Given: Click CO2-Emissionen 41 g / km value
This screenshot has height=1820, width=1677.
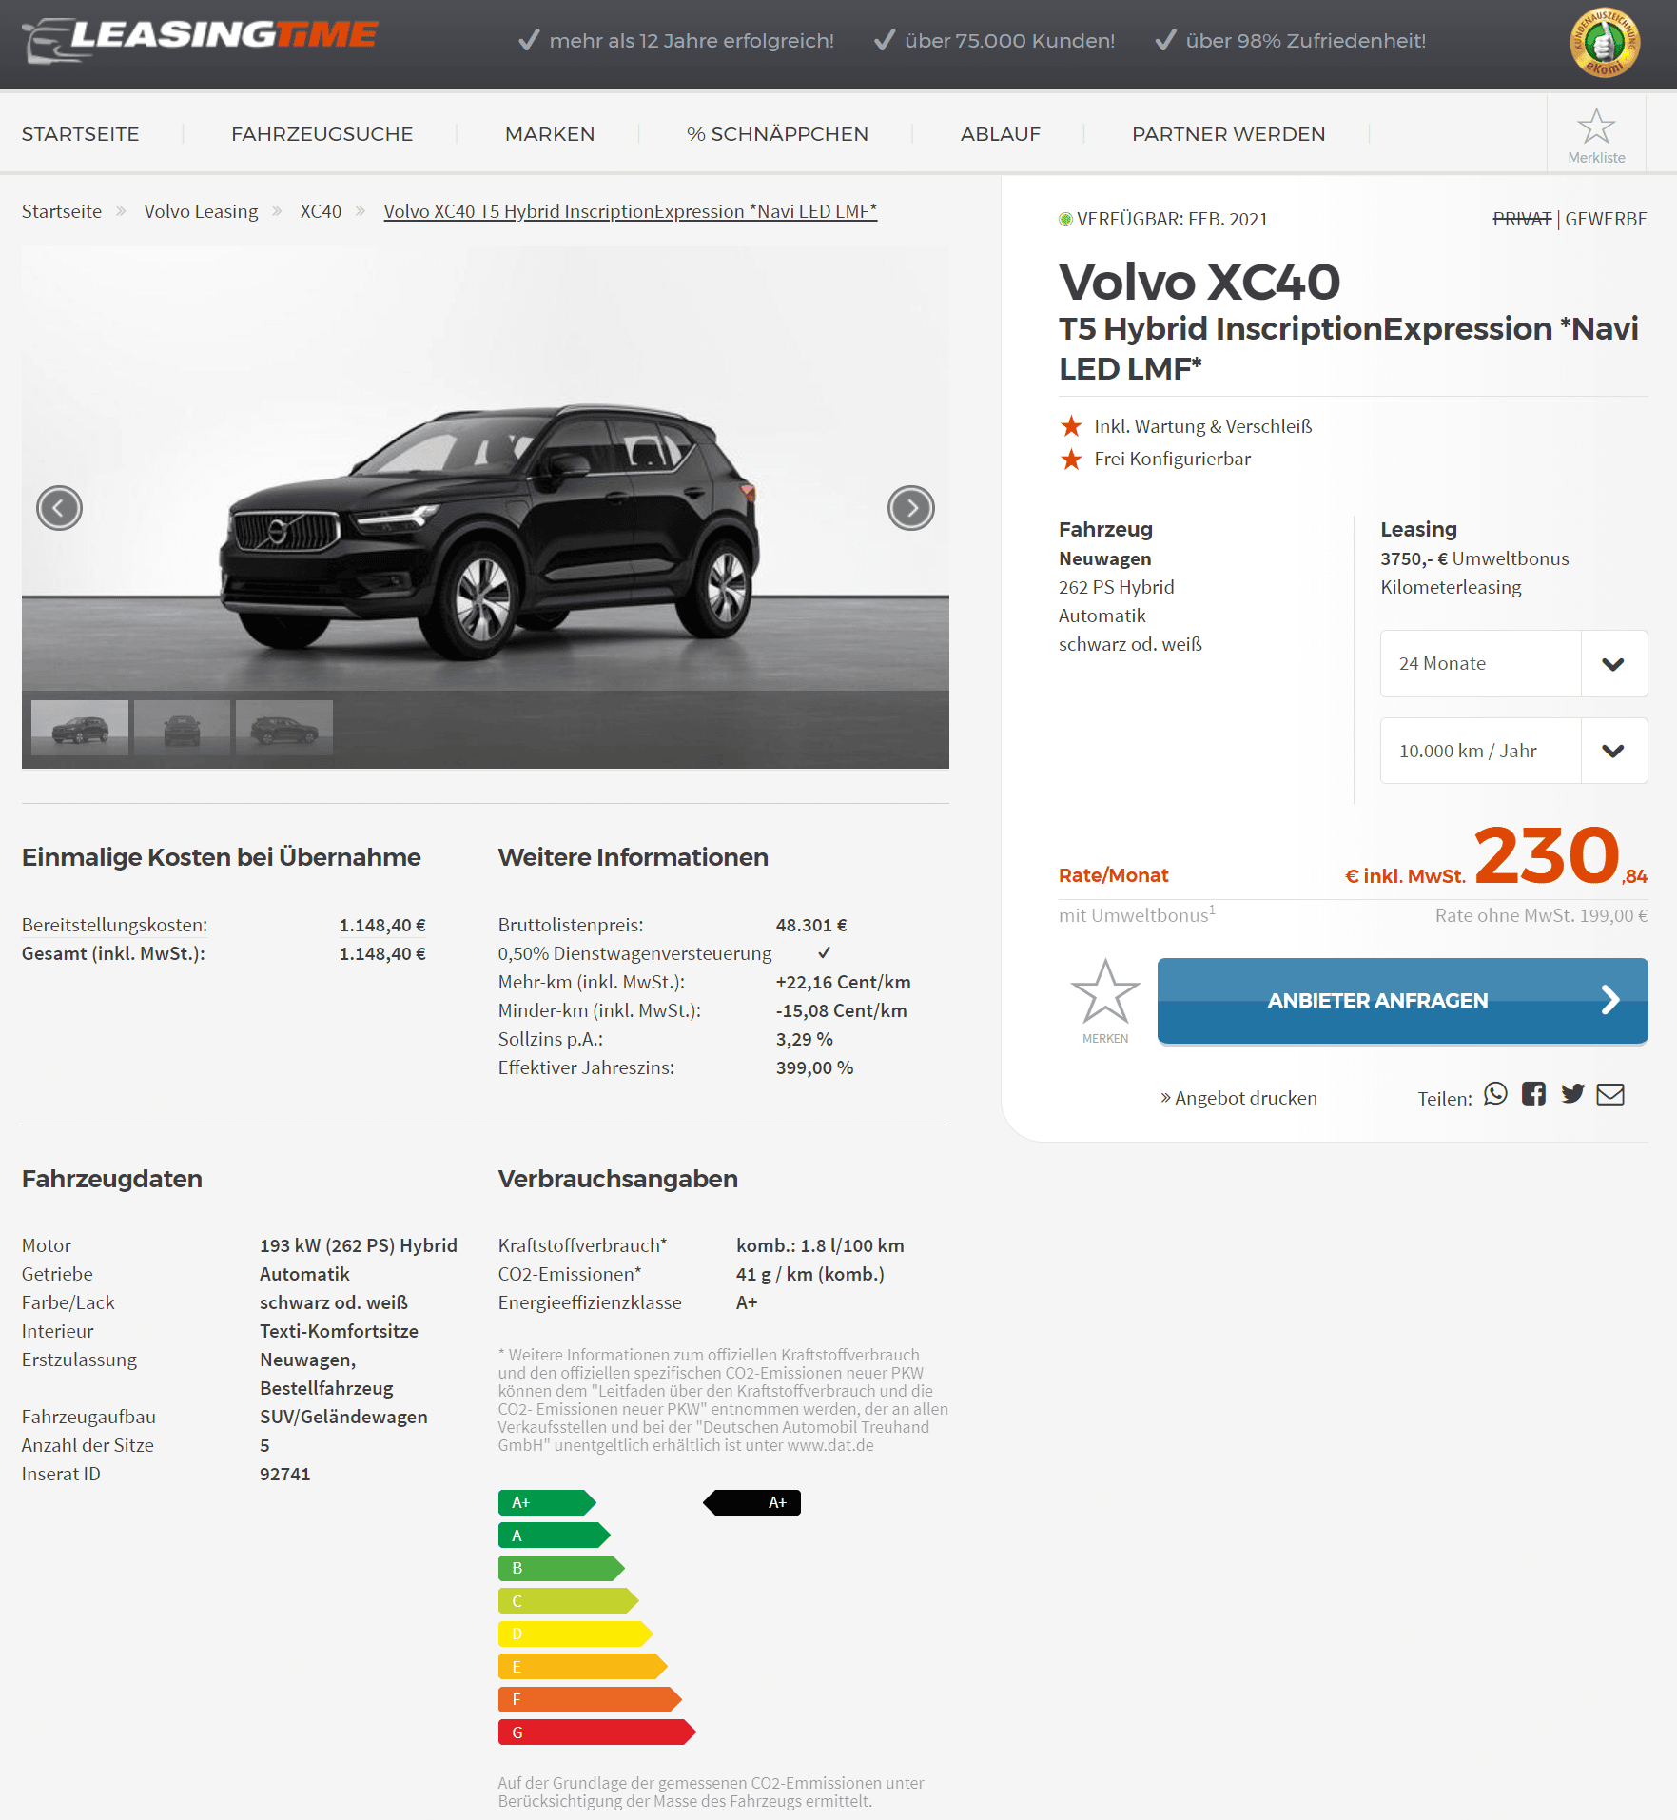Looking at the screenshot, I should click(810, 1274).
